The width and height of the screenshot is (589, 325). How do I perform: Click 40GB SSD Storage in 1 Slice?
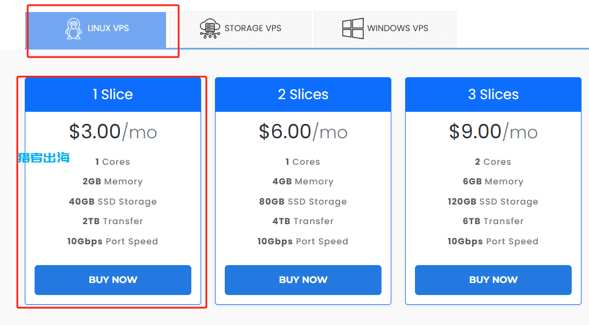click(113, 202)
